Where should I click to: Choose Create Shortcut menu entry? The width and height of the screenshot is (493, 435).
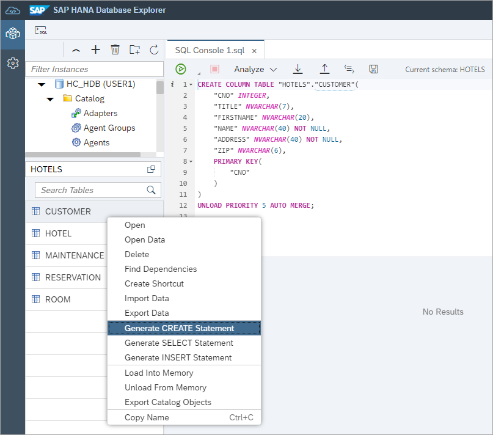(184, 283)
